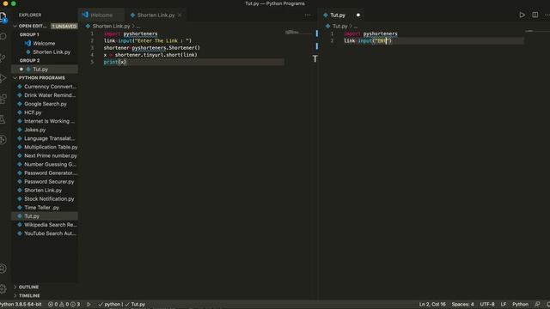Click the unsaved dot on Tut.py tab
This screenshot has width=550, height=309.
click(x=358, y=15)
